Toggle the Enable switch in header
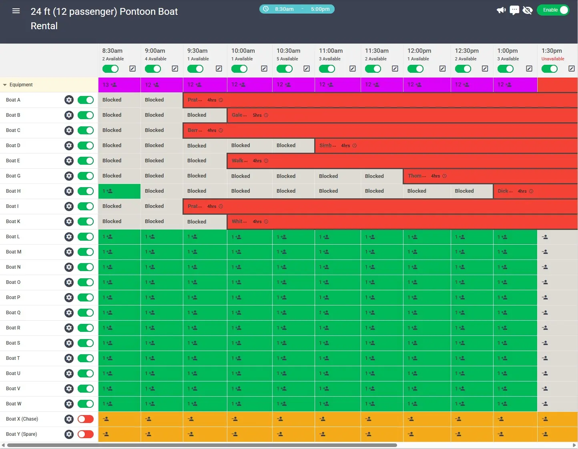Viewport: 578px width, 449px height. coord(553,10)
